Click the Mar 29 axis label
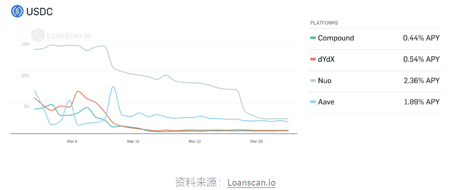The height and width of the screenshot is (190, 456). coord(256,142)
